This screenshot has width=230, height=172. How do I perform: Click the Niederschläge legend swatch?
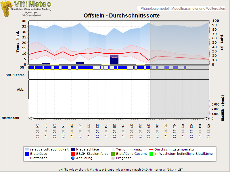click(73, 149)
